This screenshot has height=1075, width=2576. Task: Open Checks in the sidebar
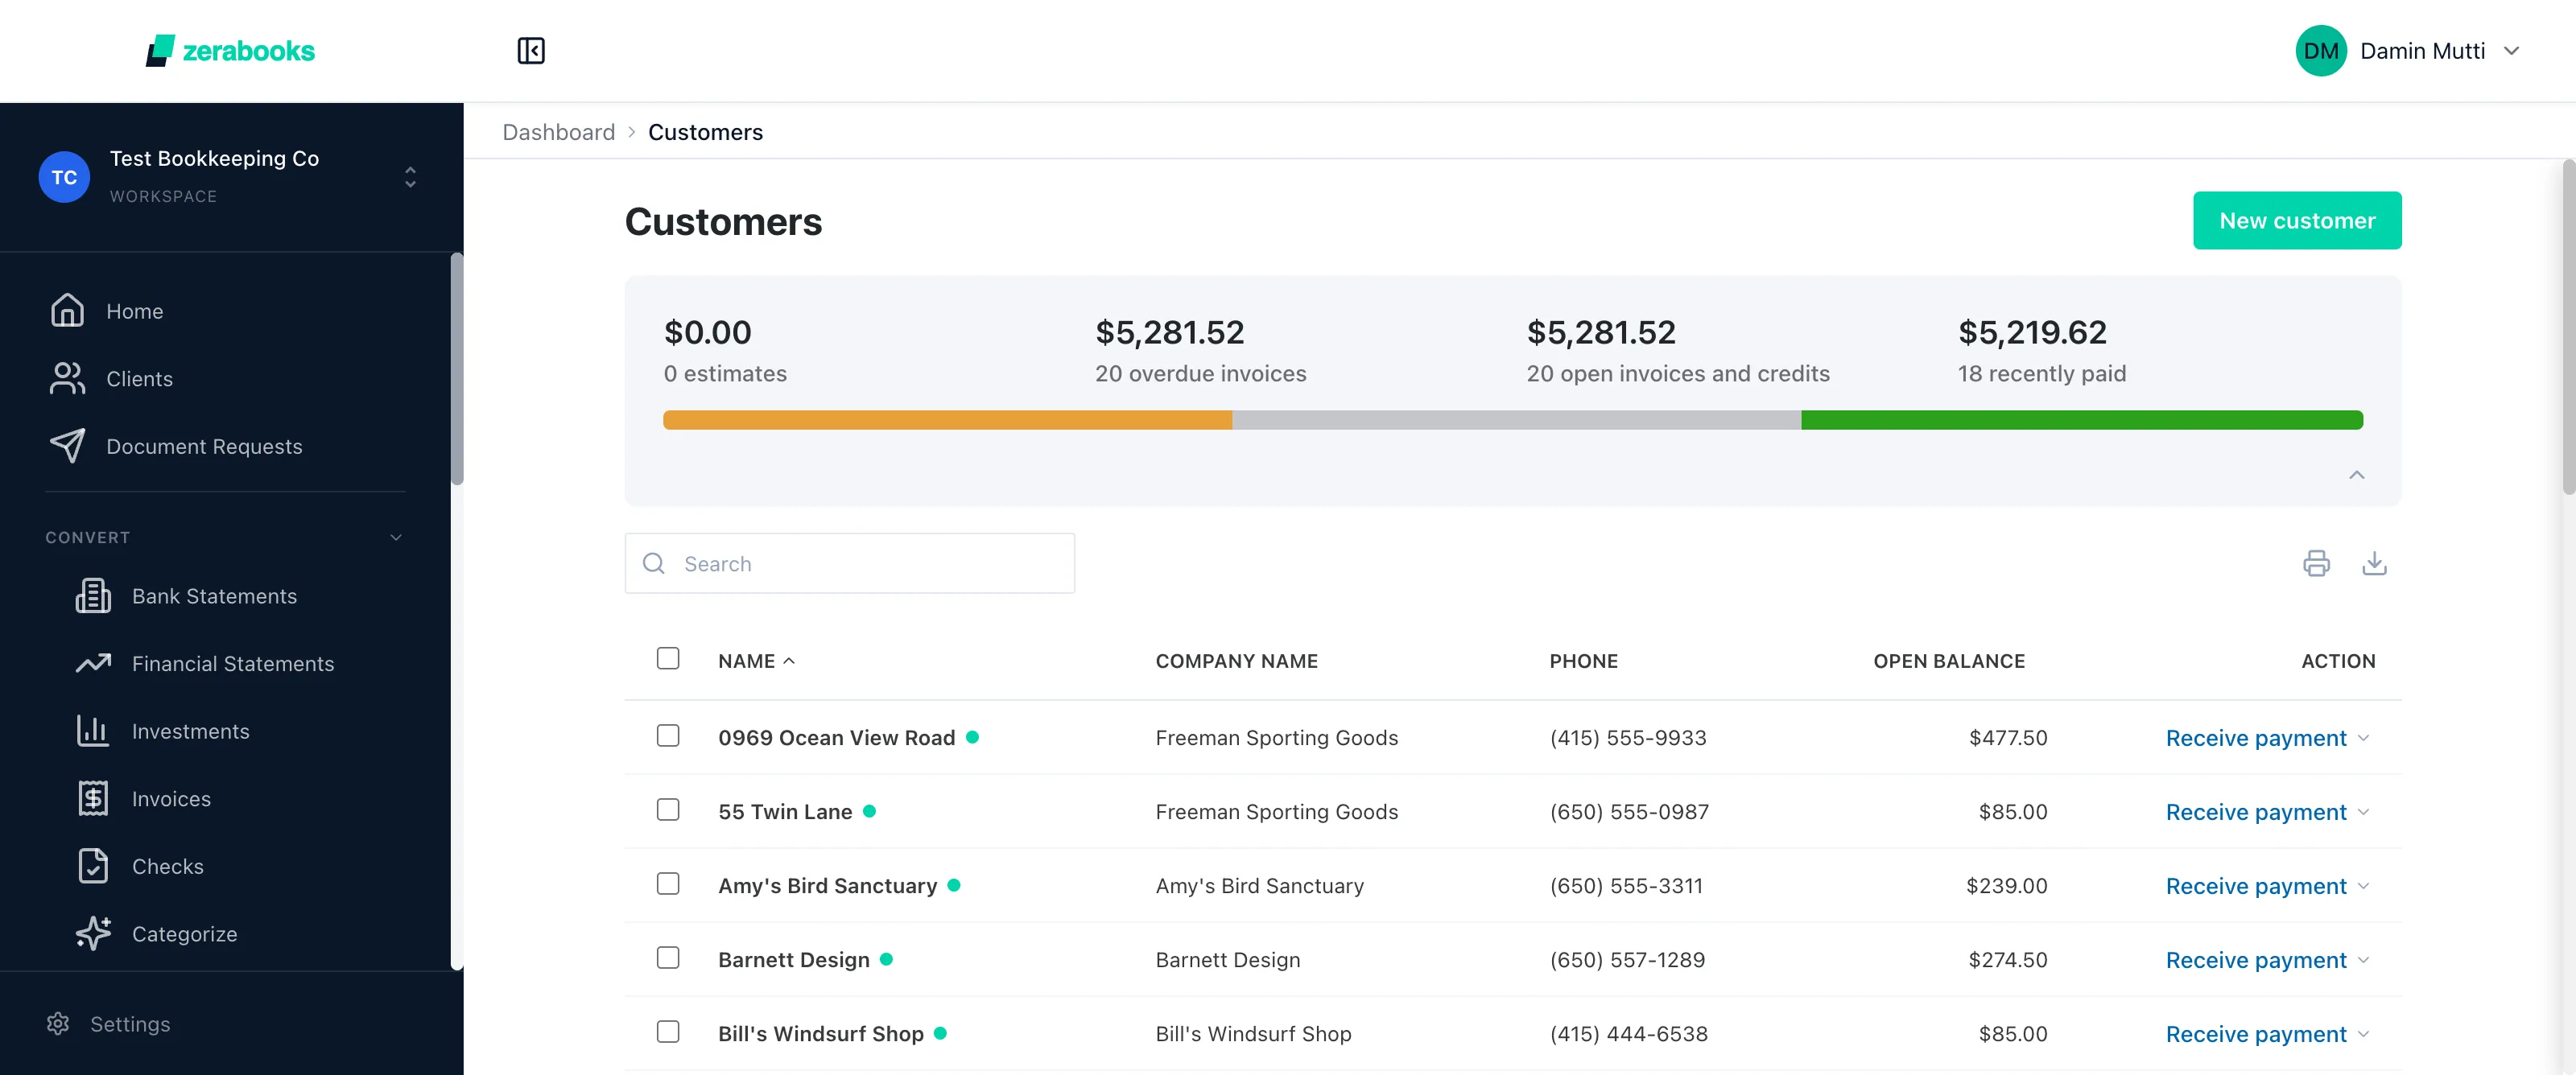pos(167,866)
